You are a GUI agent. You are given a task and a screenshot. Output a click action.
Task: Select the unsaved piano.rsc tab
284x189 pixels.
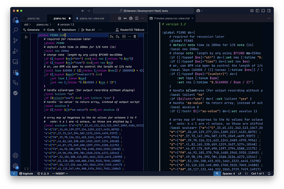click(x=60, y=18)
